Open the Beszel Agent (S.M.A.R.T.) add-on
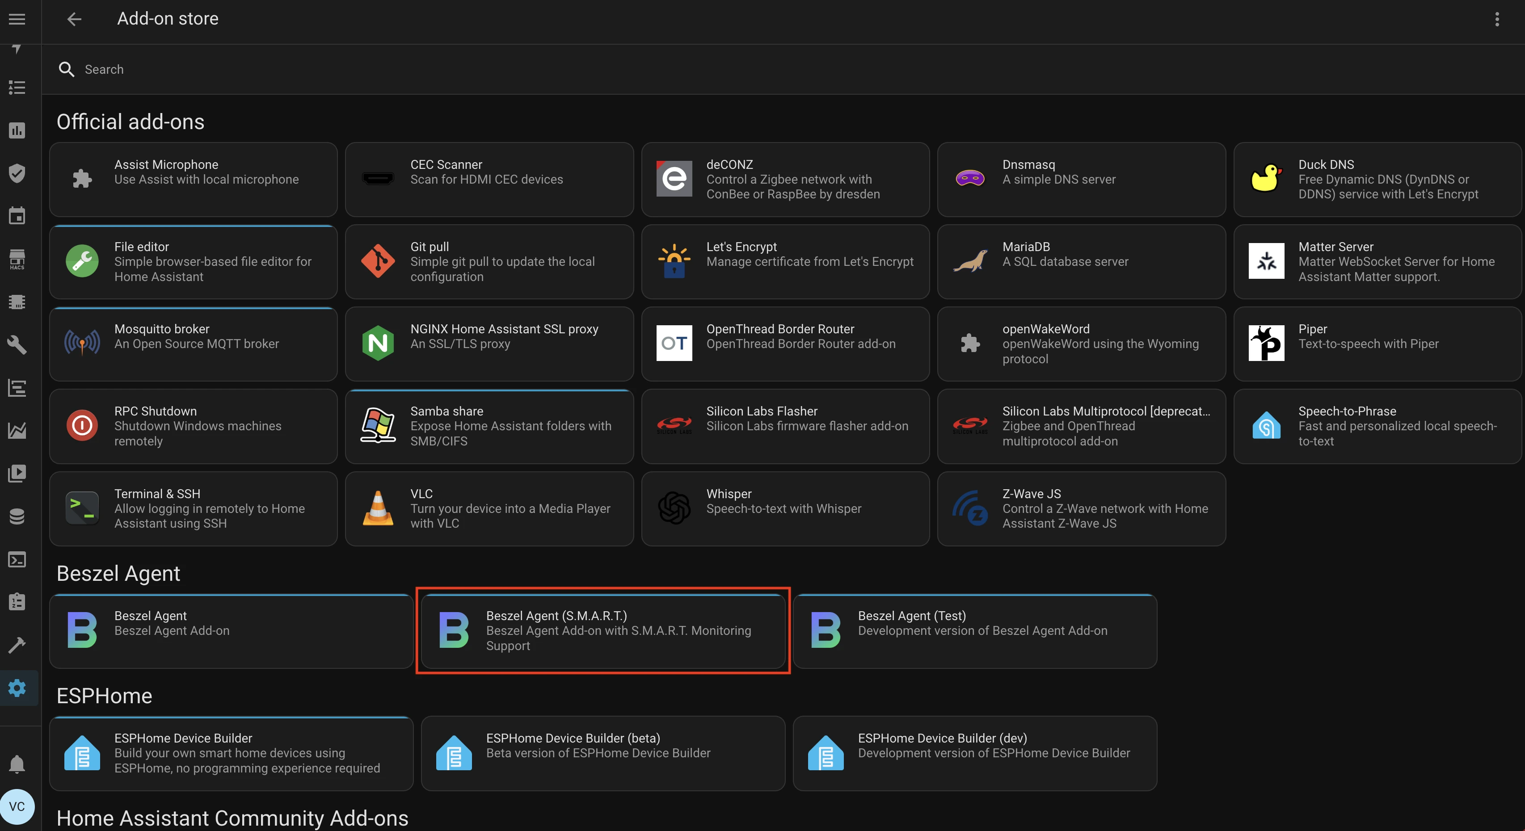This screenshot has width=1525, height=831. pyautogui.click(x=602, y=631)
